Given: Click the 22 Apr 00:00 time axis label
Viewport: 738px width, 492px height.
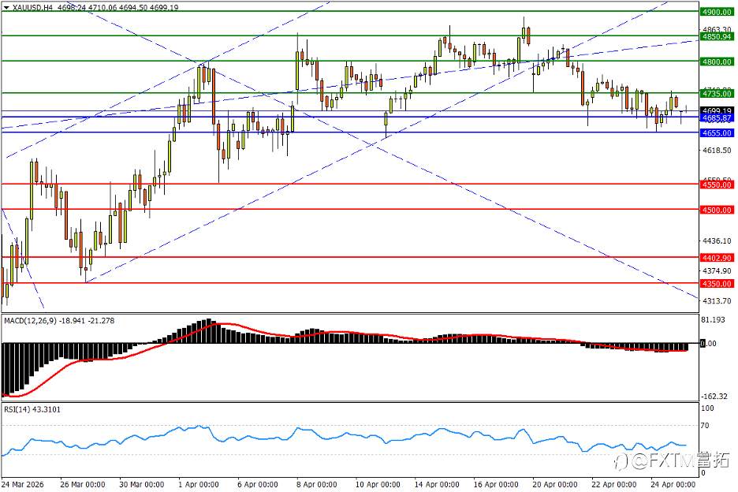Looking at the screenshot, I should (x=613, y=484).
